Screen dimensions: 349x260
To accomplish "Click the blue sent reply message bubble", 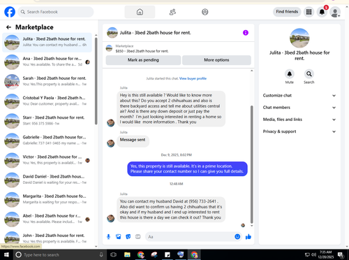I will click(187, 169).
